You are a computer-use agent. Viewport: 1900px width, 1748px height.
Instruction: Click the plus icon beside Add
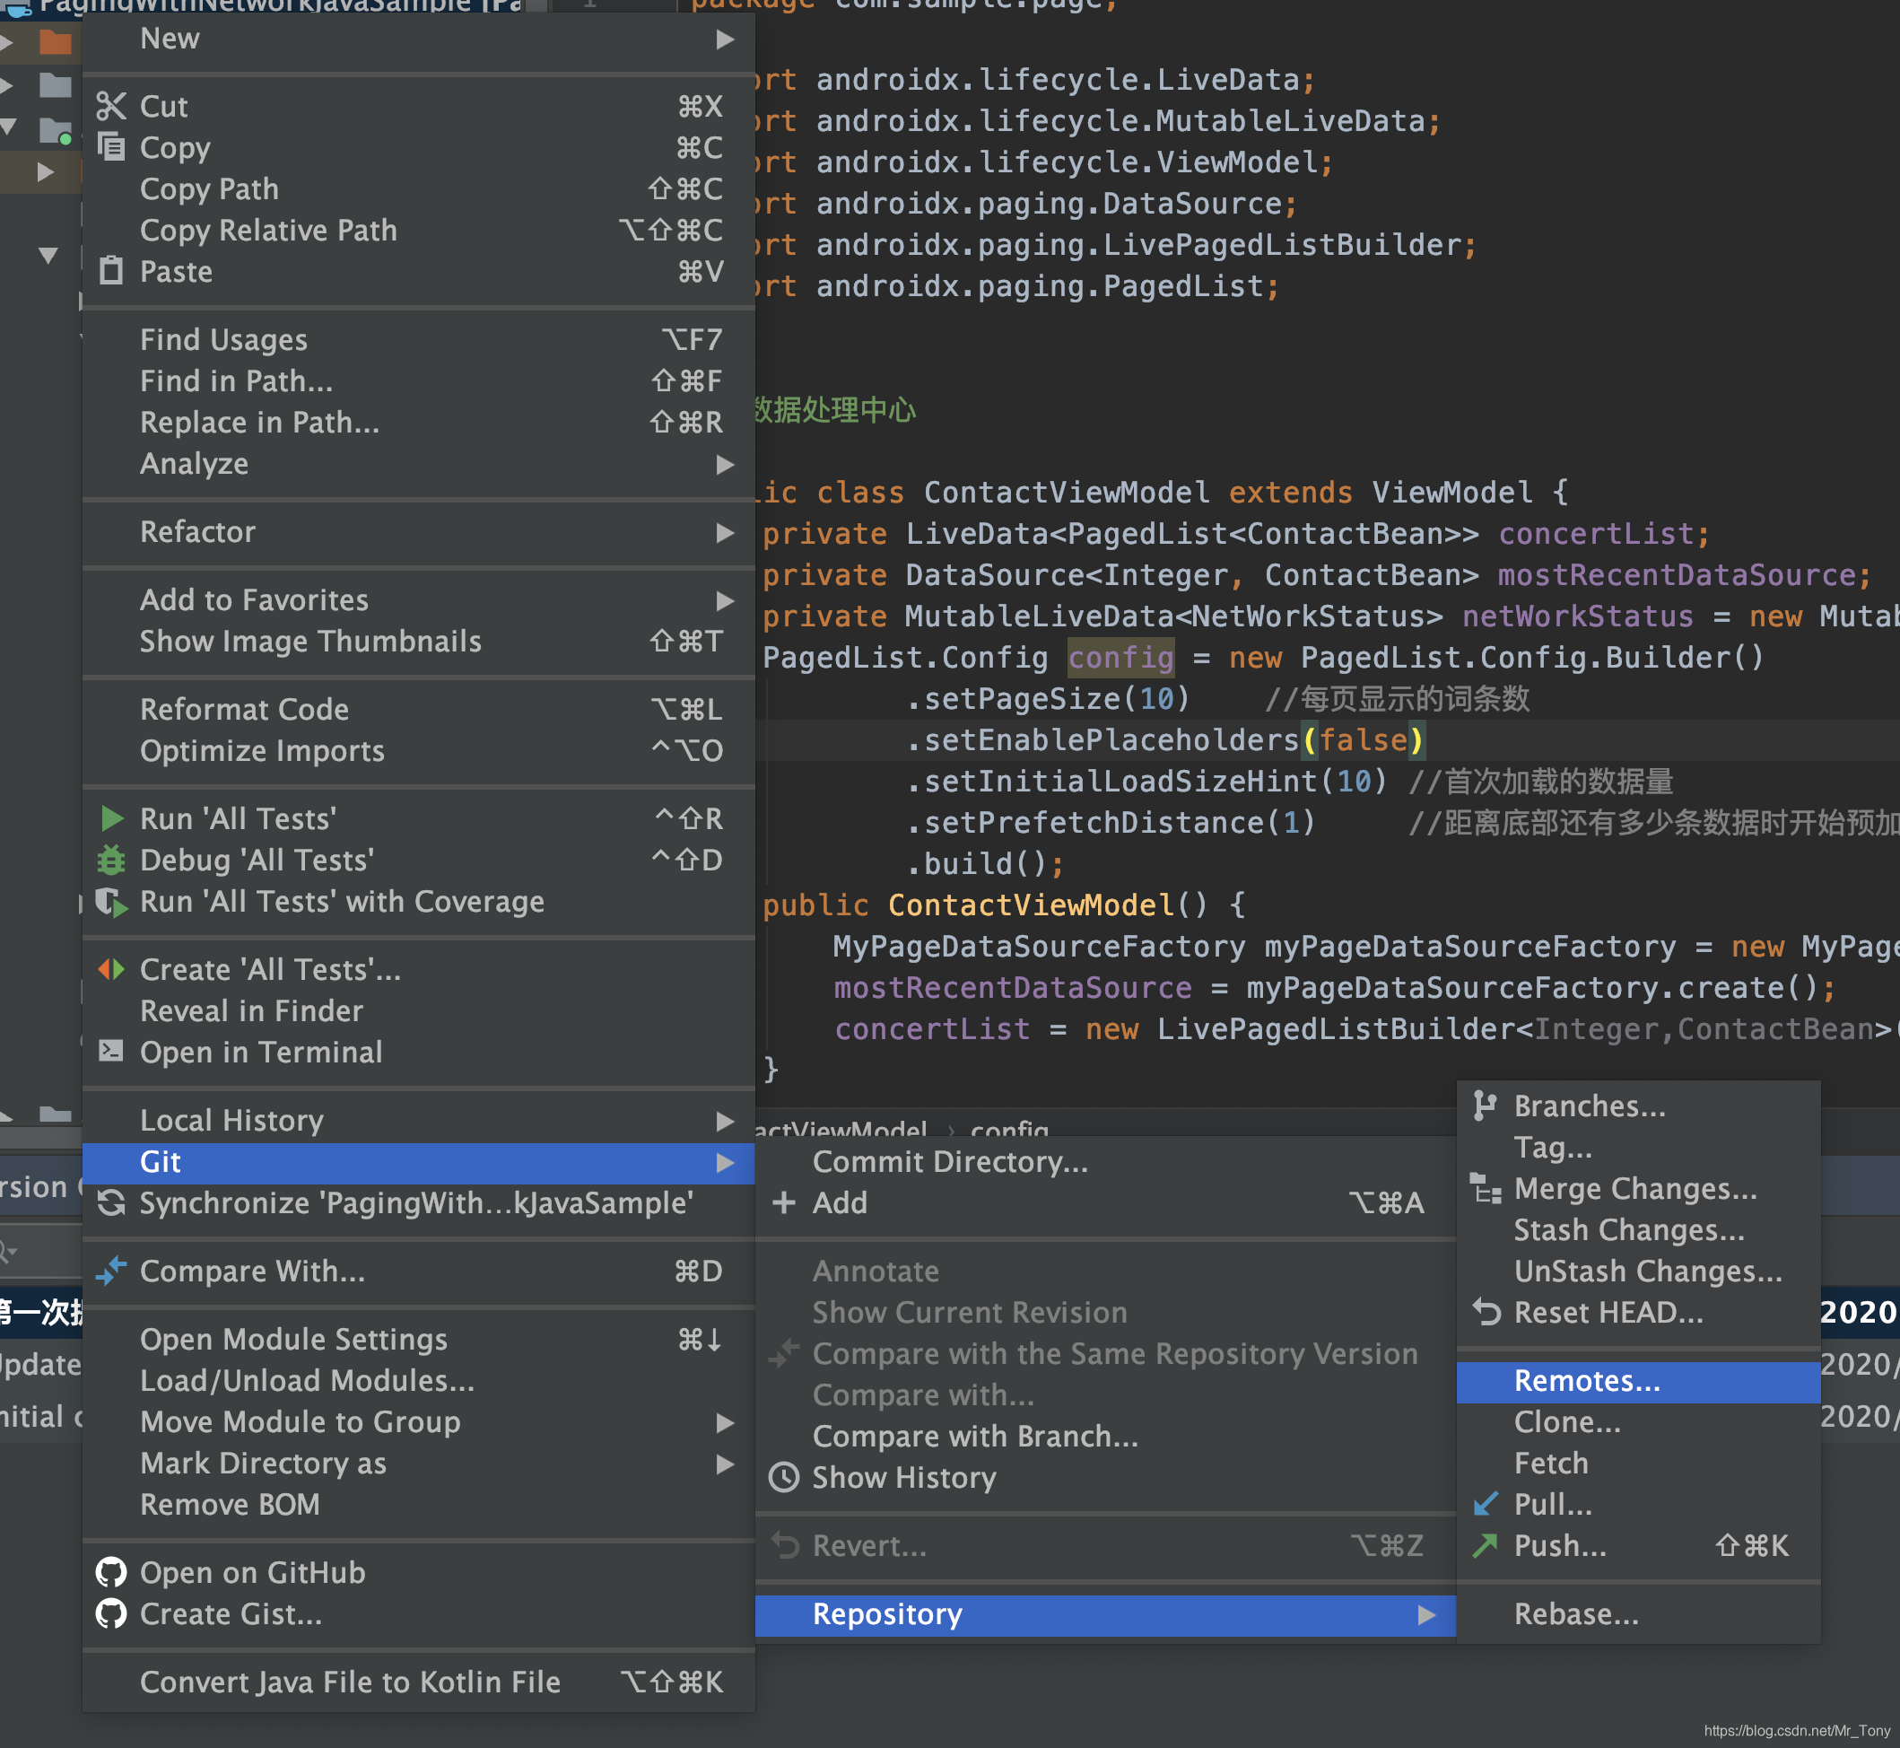click(784, 1202)
